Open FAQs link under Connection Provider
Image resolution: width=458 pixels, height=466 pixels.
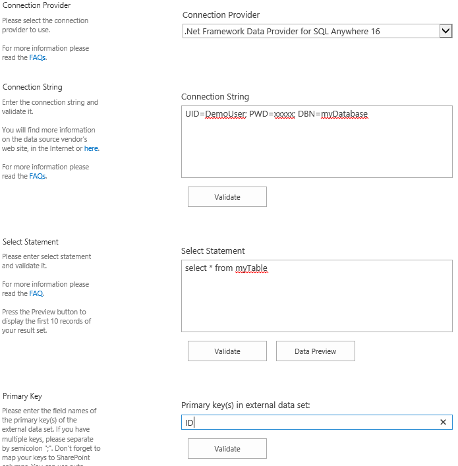tap(38, 57)
